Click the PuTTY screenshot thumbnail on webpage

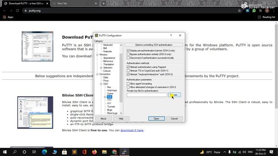(x=37, y=46)
